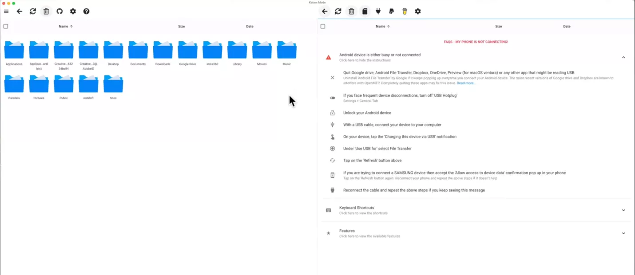Expand the Features section
635x275 pixels.
coord(623,233)
